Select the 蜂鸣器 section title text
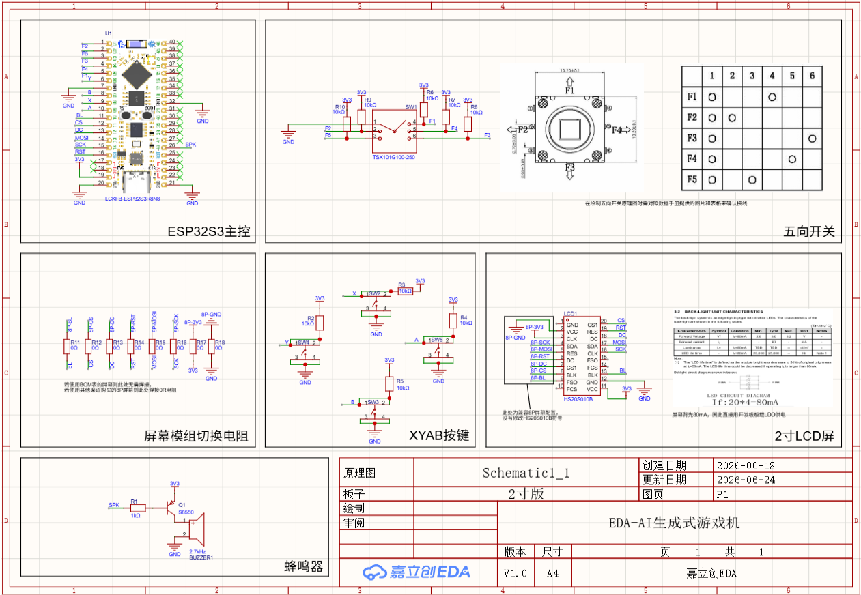The height and width of the screenshot is (595, 861). (303, 567)
